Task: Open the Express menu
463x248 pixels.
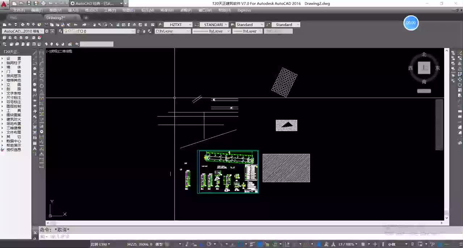Action: [244, 10]
